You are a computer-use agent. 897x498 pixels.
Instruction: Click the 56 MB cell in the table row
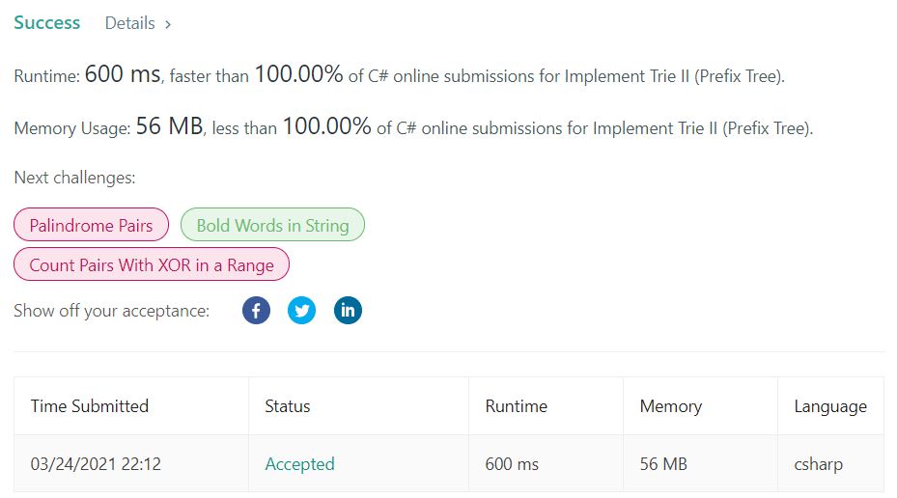pos(663,464)
